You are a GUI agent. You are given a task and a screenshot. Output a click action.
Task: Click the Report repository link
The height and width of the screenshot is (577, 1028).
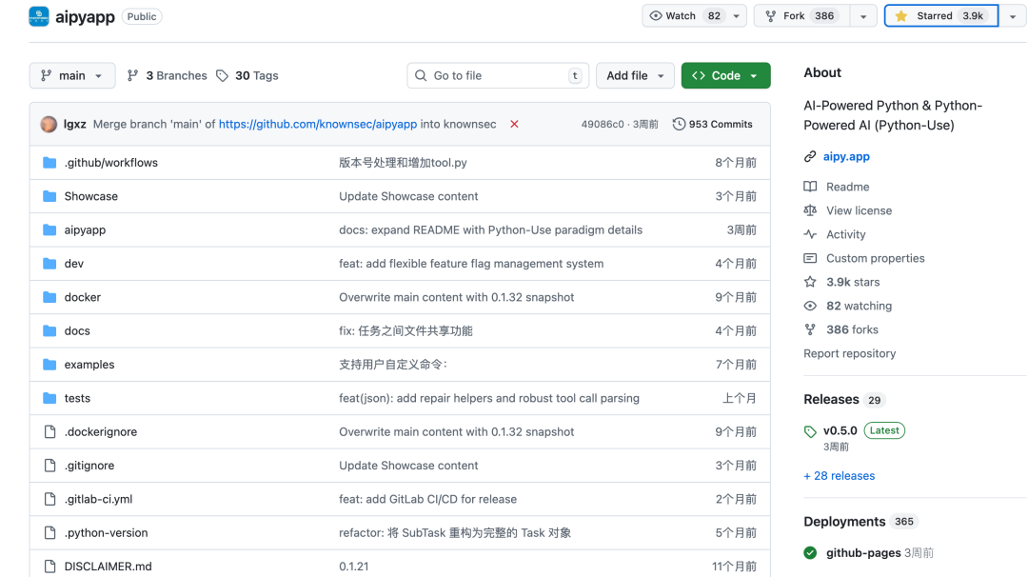pos(849,353)
